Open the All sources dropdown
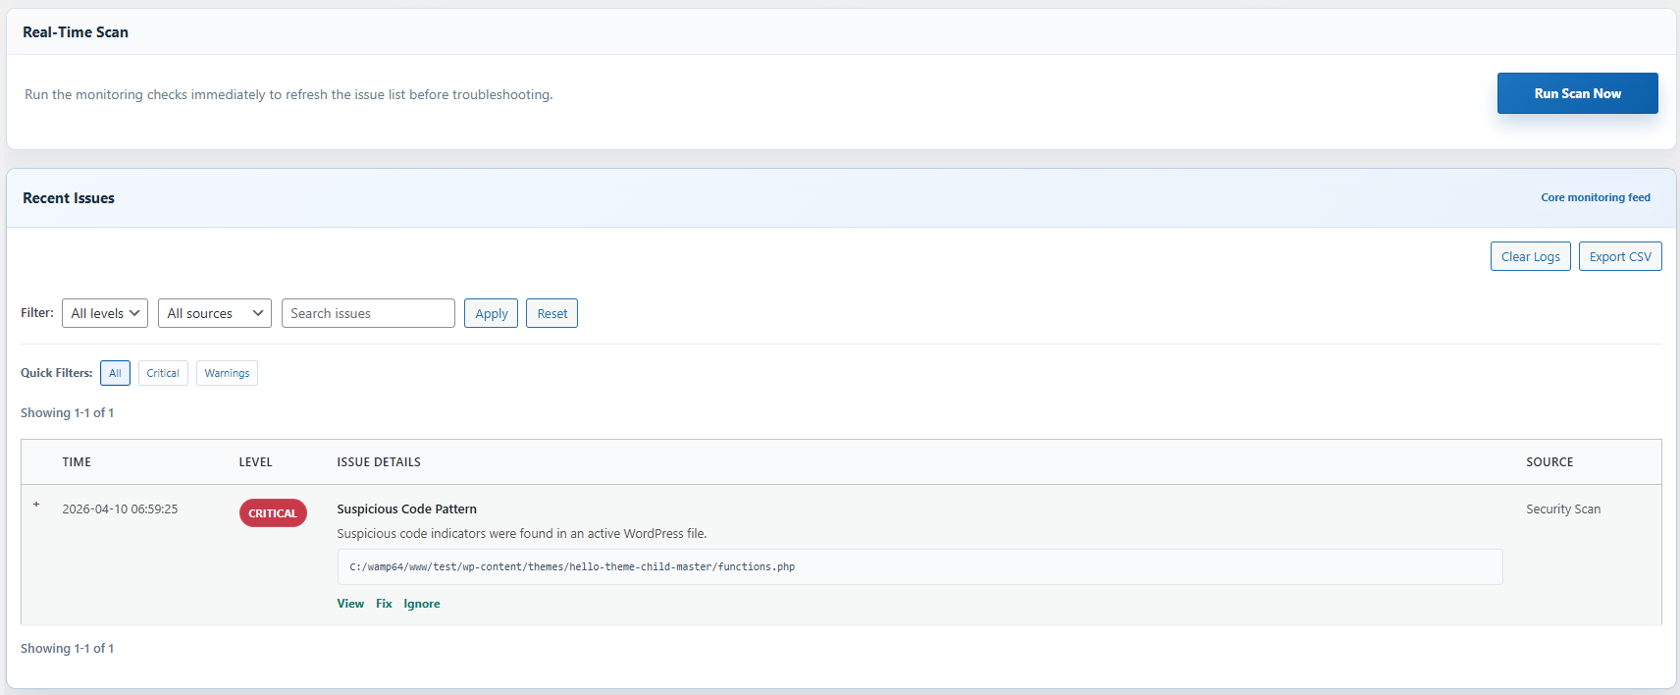 click(x=214, y=313)
